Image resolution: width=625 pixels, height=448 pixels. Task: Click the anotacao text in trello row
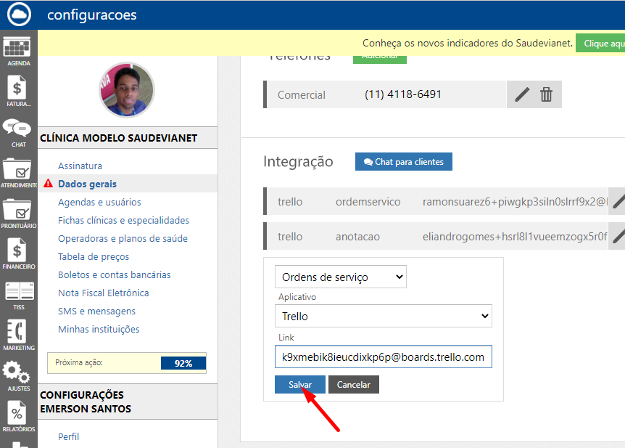[357, 237]
